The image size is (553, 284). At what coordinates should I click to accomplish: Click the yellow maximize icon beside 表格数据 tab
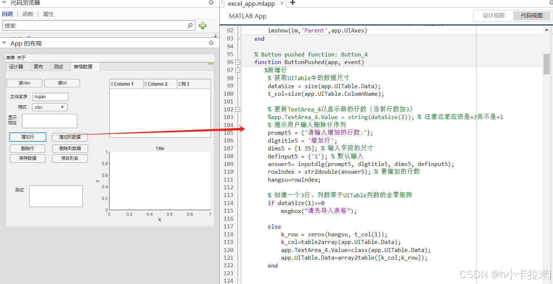210,63
